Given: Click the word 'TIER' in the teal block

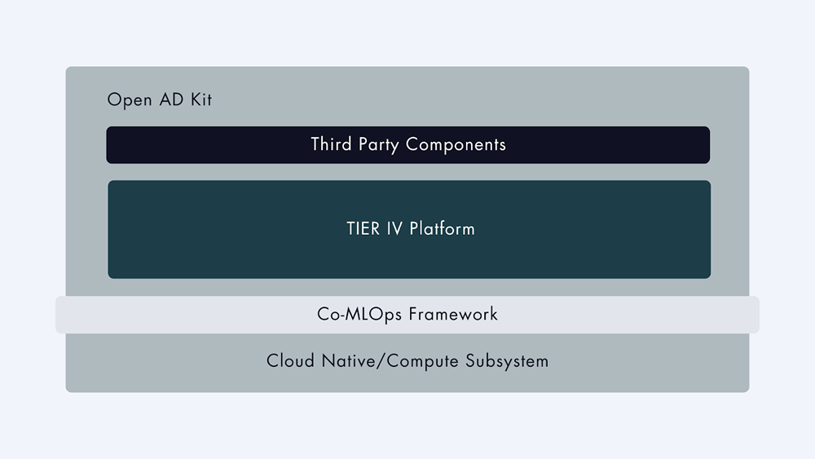Looking at the screenshot, I should pos(363,229).
